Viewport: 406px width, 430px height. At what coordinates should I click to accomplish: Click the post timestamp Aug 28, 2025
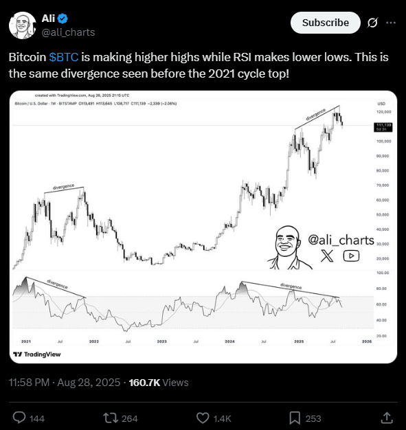click(89, 383)
